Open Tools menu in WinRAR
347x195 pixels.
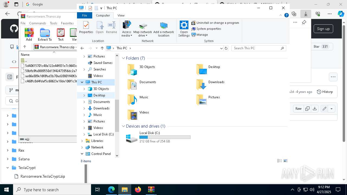53,23
